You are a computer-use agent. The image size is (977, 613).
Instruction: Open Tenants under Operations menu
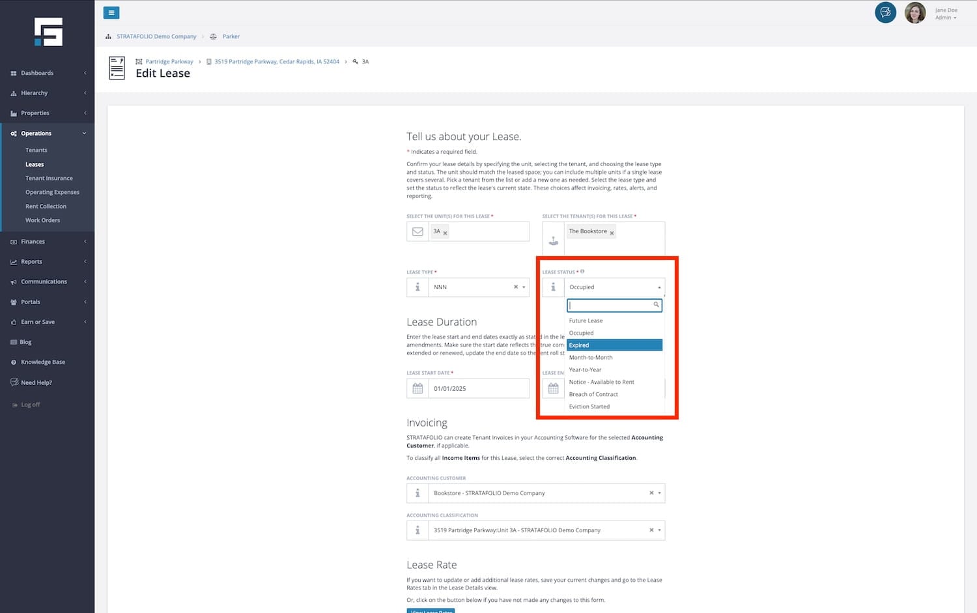36,150
